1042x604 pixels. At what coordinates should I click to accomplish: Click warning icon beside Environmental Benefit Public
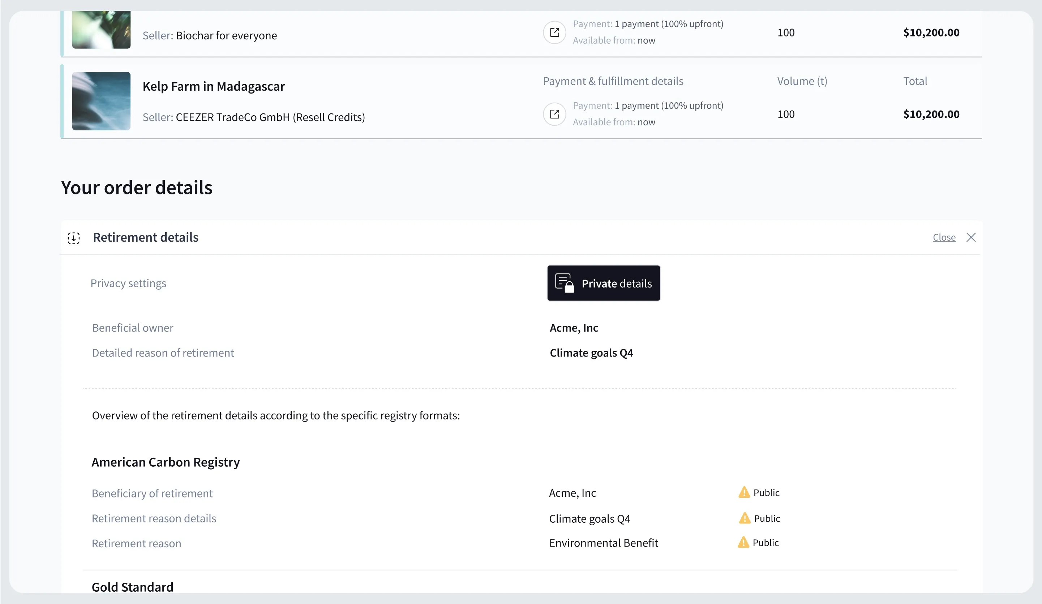pyautogui.click(x=743, y=542)
